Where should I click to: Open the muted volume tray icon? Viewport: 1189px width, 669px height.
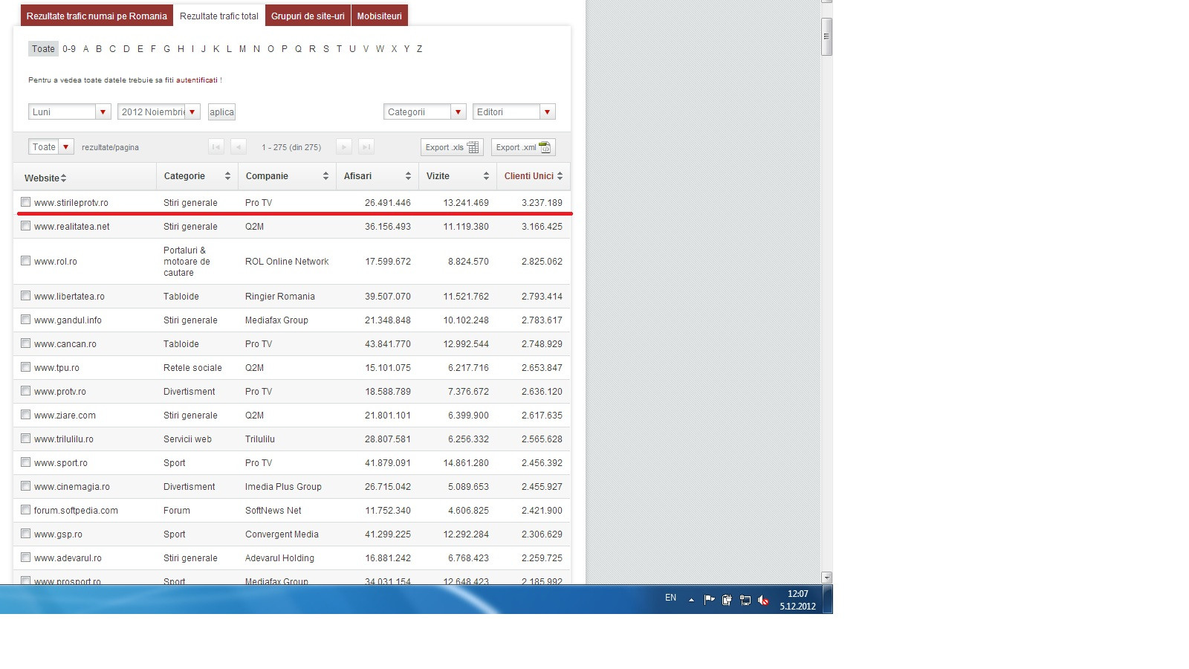pyautogui.click(x=763, y=600)
